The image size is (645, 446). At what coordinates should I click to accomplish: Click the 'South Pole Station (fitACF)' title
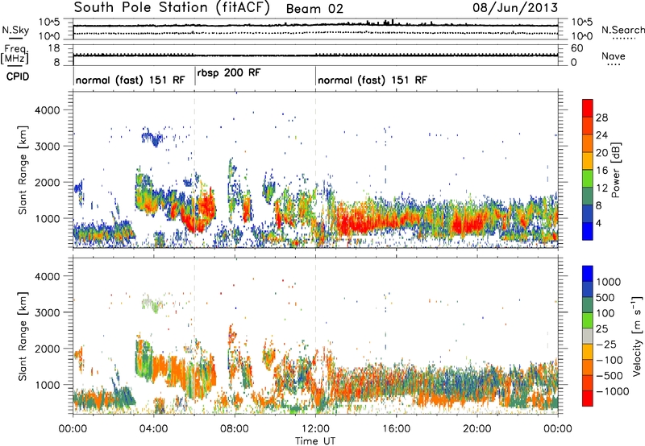(x=172, y=8)
